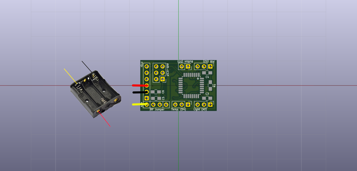Screen dimensions: 357x171
Task: Click the C3 capacitor pads
Action: point(207,98)
